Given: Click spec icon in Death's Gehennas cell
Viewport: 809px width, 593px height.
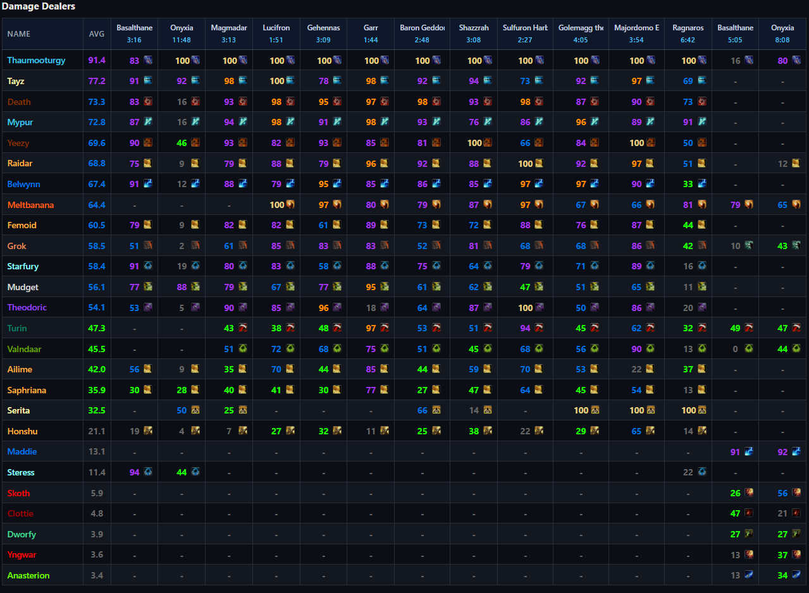Looking at the screenshot, I should coord(337,102).
